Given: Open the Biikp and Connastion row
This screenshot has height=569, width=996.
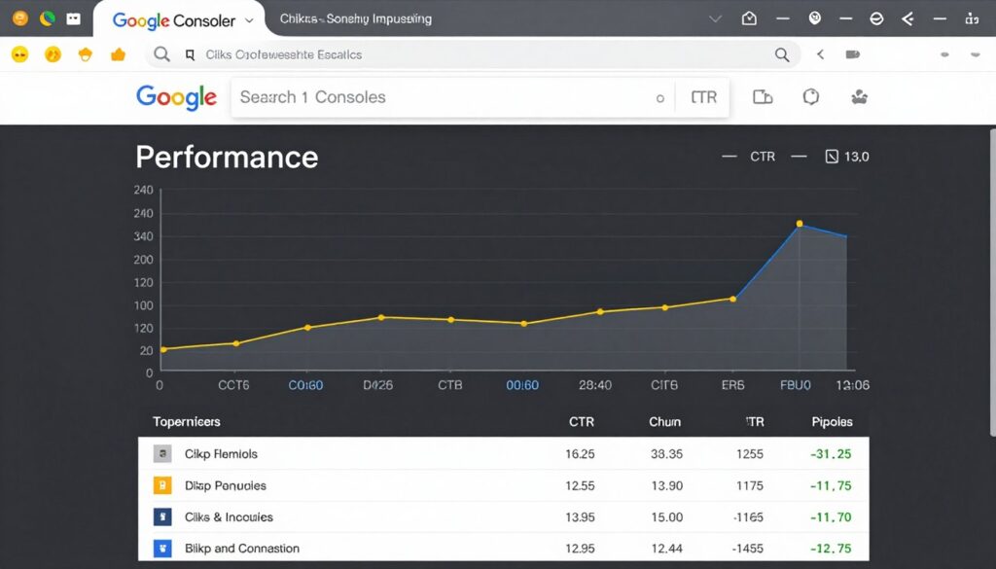Looking at the screenshot, I should click(503, 548).
